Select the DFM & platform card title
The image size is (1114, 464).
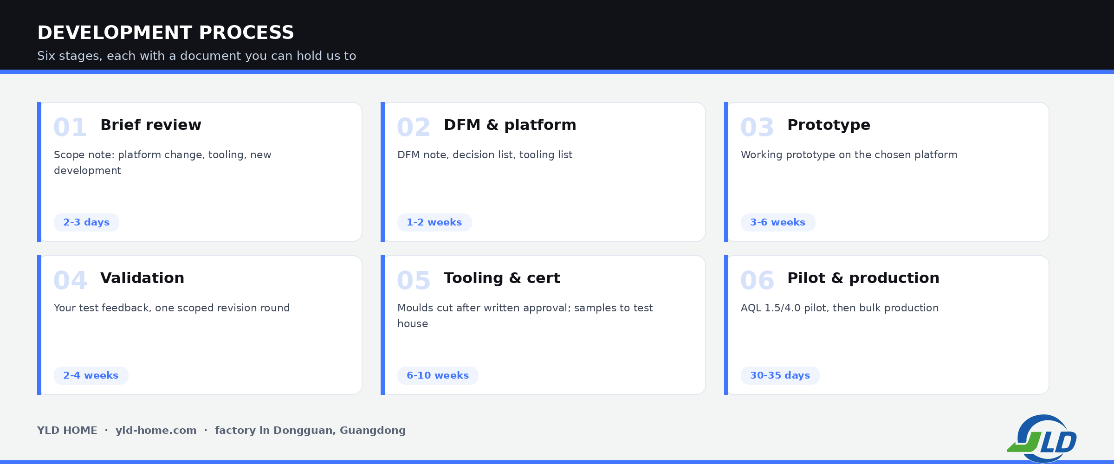point(510,125)
